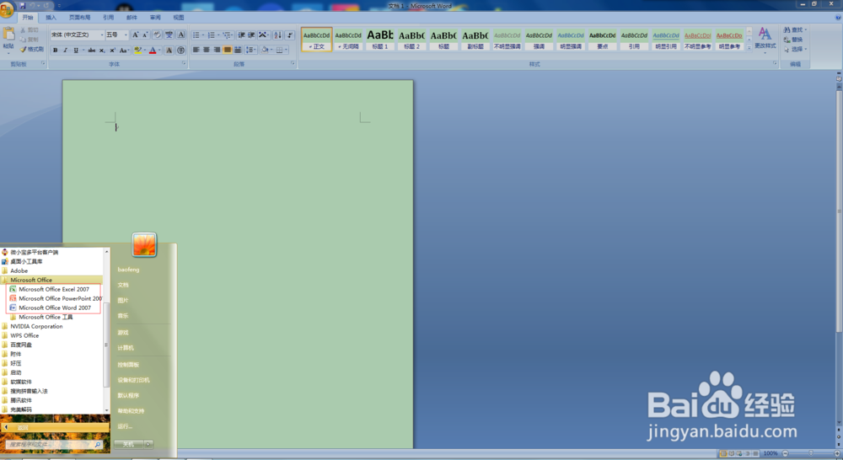Click the Shut down (关机) button
The height and width of the screenshot is (460, 843).
[128, 445]
